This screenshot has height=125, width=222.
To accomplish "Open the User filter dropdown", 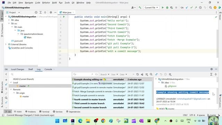I will point(114,74).
